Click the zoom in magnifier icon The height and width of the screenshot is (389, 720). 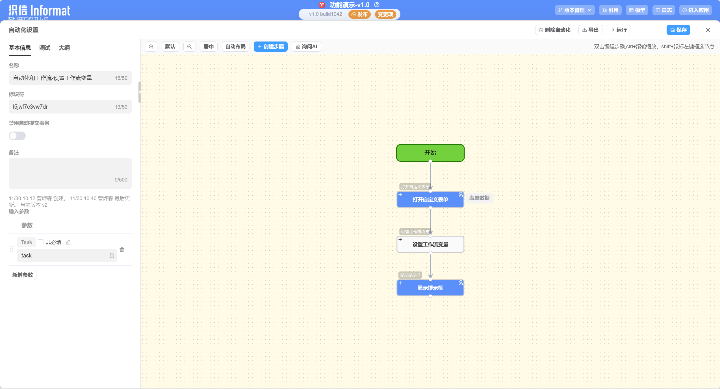pyautogui.click(x=151, y=47)
